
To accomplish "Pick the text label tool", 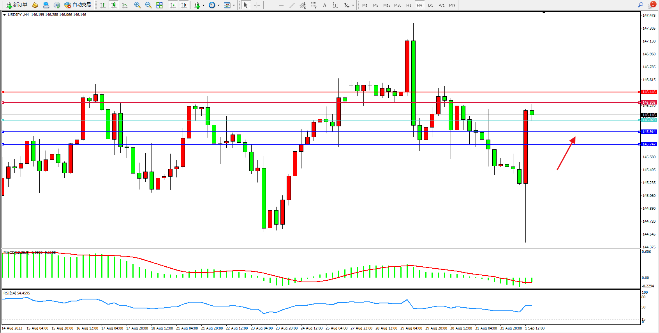I will (336, 5).
